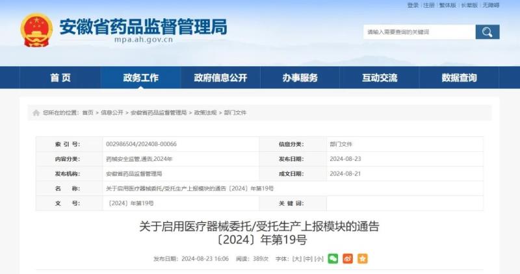Share article via Weibo icon
The height and width of the screenshot is (274, 520).
tap(348, 258)
